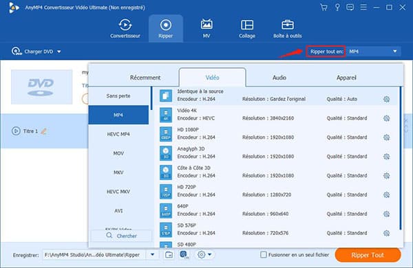This screenshot has width=413, height=268.
Task: Rename Titre 1 with pencil icon
Action: (x=44, y=131)
